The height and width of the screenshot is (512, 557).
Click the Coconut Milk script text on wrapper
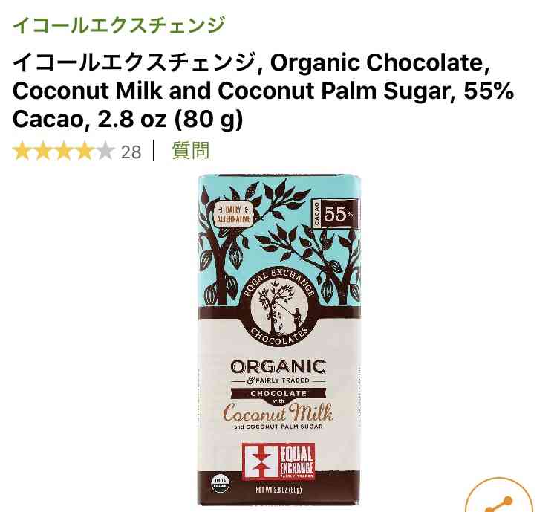[x=278, y=412]
